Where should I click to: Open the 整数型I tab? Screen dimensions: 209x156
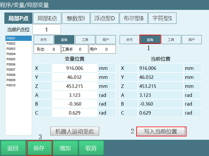[76, 18]
